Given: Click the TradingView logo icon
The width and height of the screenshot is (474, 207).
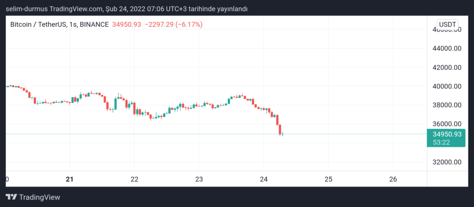Looking at the screenshot, I should point(11,197).
